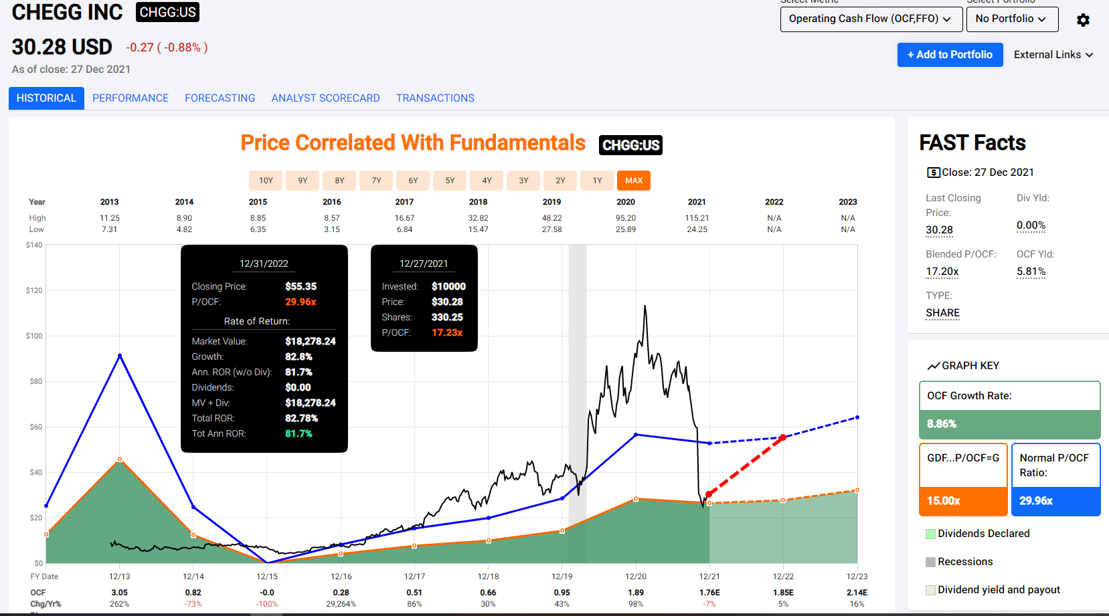Expand the External Links menu
Image resolution: width=1109 pixels, height=616 pixels.
pos(1053,55)
